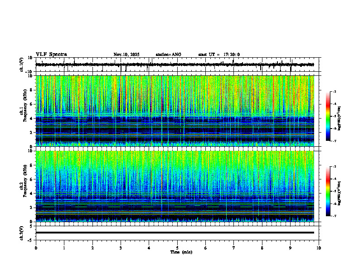Click time axis tick label "3"
Viewport: 359px width, 278px height.
(121, 248)
